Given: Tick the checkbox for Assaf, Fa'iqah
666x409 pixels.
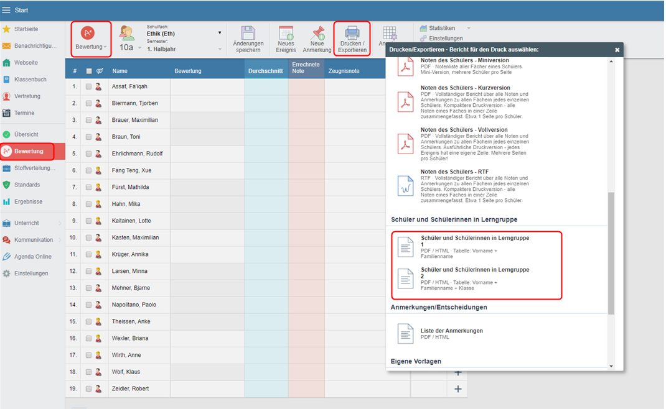Looking at the screenshot, I should 88,87.
